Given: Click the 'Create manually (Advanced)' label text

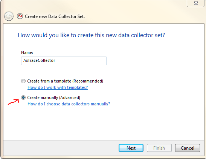Looking at the screenshot, I should click(x=53, y=97).
